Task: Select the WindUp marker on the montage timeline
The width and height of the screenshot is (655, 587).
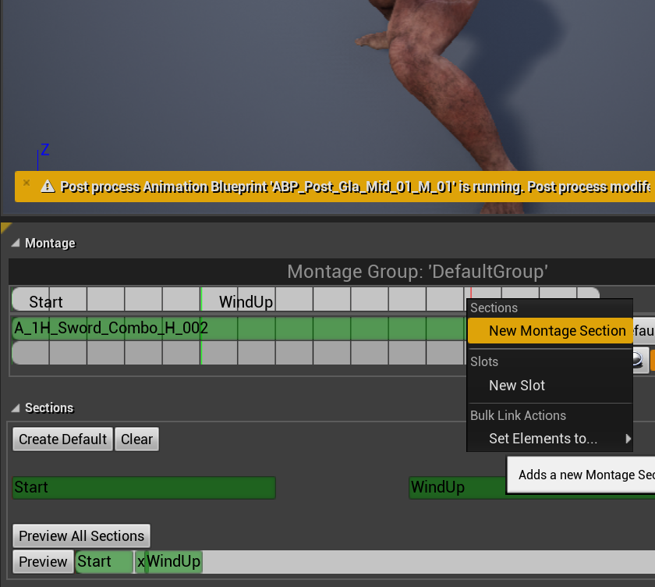Action: pos(245,302)
